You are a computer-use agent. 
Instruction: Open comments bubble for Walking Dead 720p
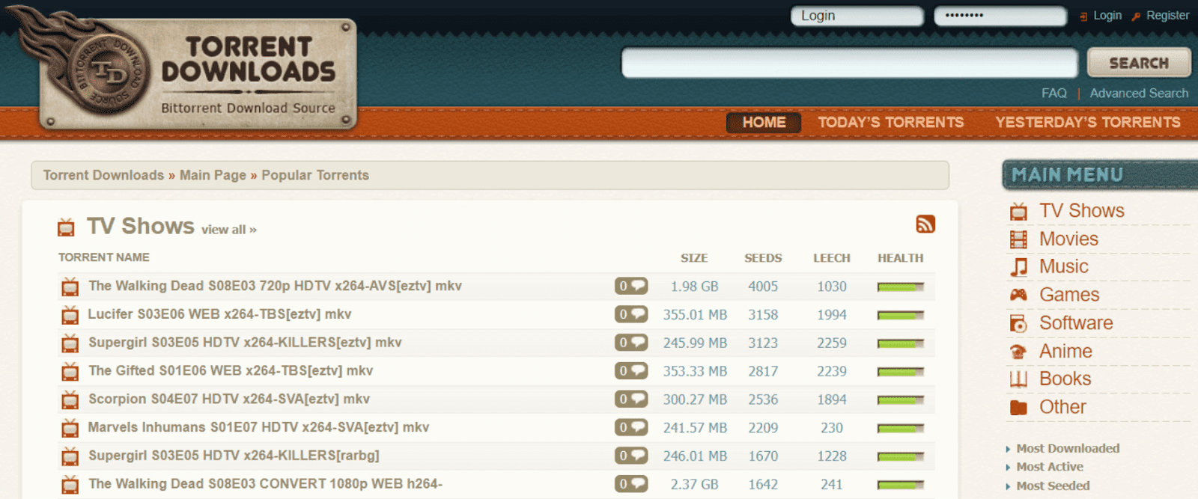click(x=631, y=286)
